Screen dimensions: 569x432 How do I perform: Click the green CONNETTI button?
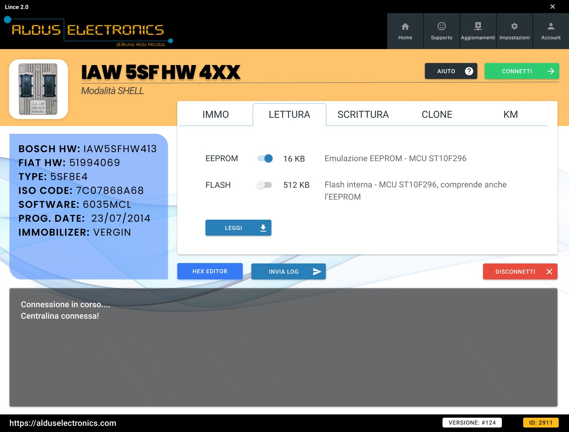(x=522, y=71)
